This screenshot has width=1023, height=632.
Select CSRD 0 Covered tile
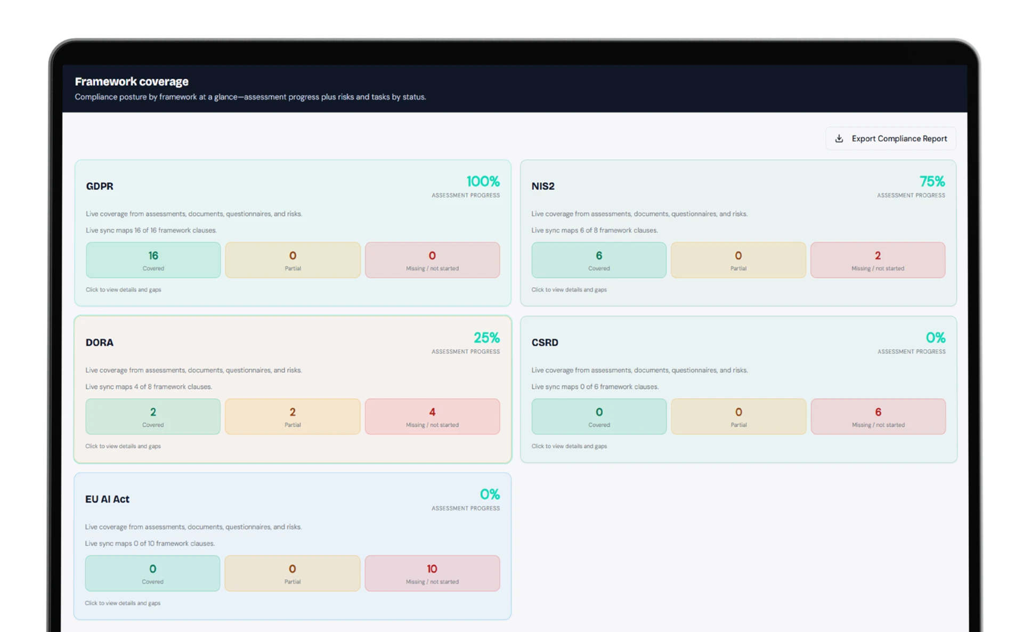tap(599, 416)
